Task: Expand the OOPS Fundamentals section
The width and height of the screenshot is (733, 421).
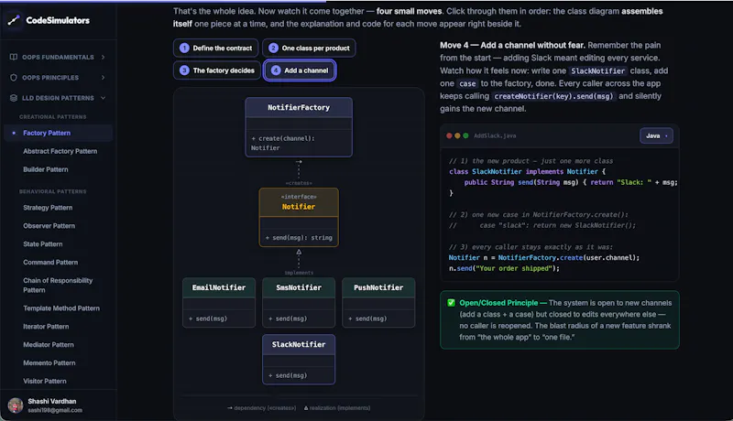Action: click(x=58, y=57)
